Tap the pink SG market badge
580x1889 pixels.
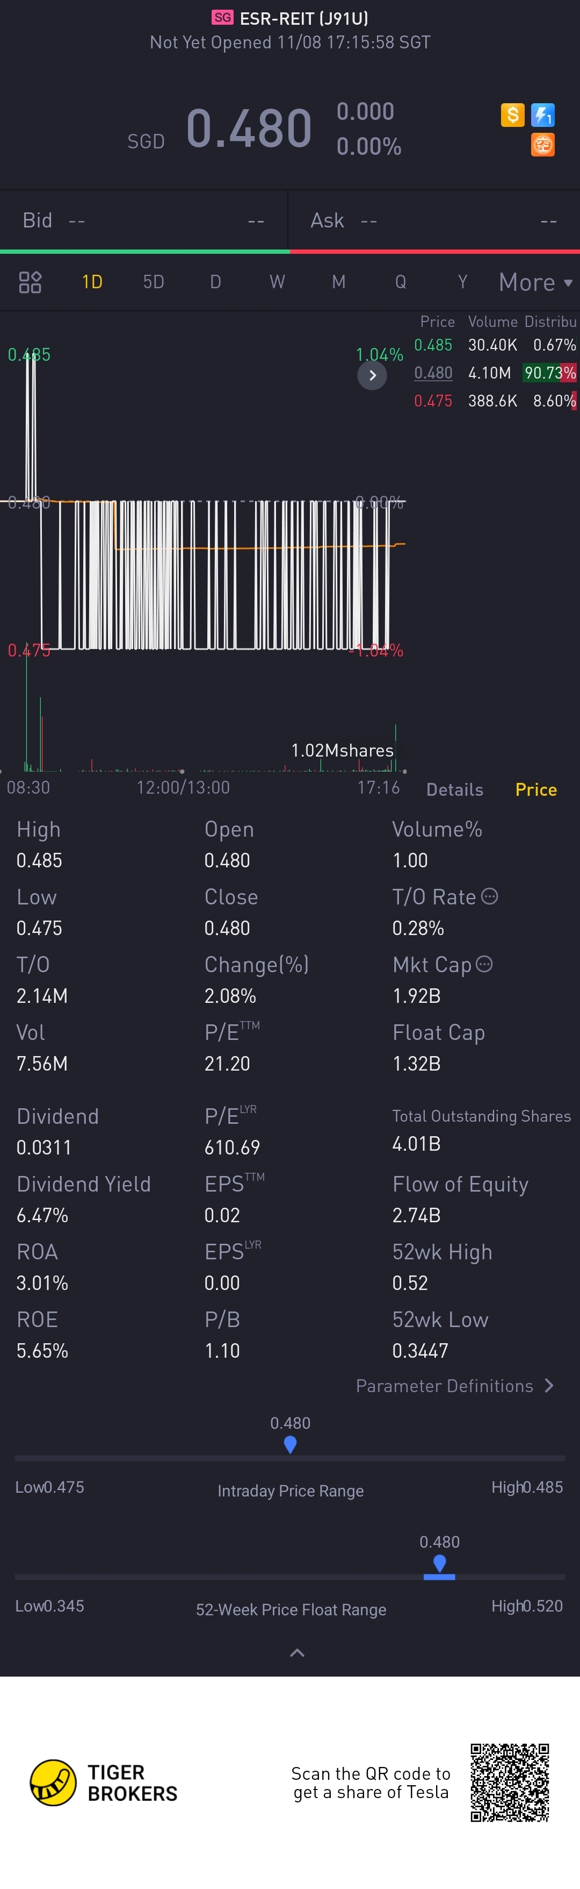click(222, 18)
